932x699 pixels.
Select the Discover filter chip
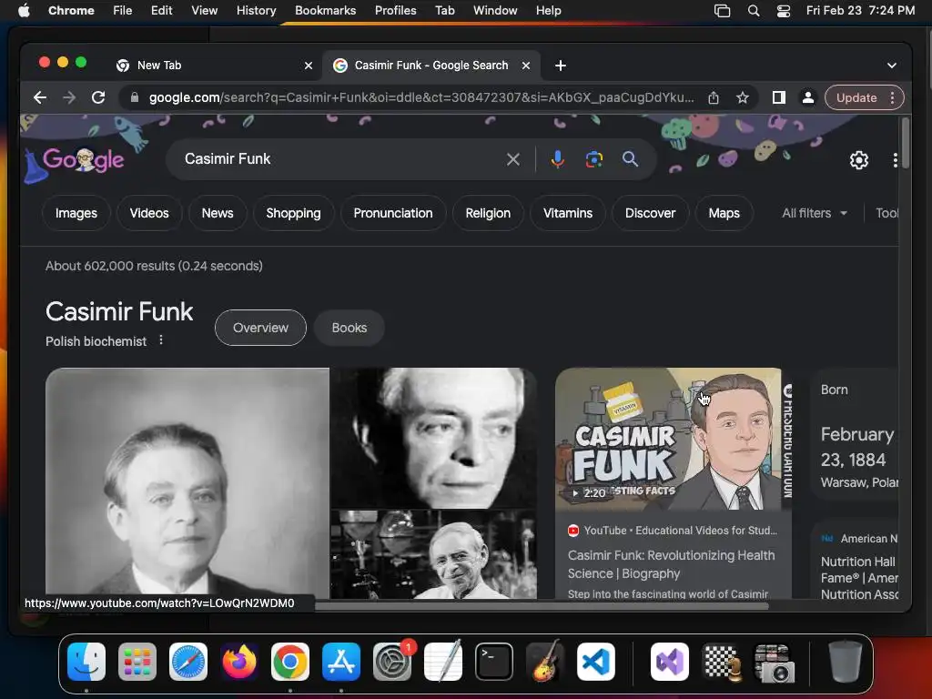tap(650, 213)
